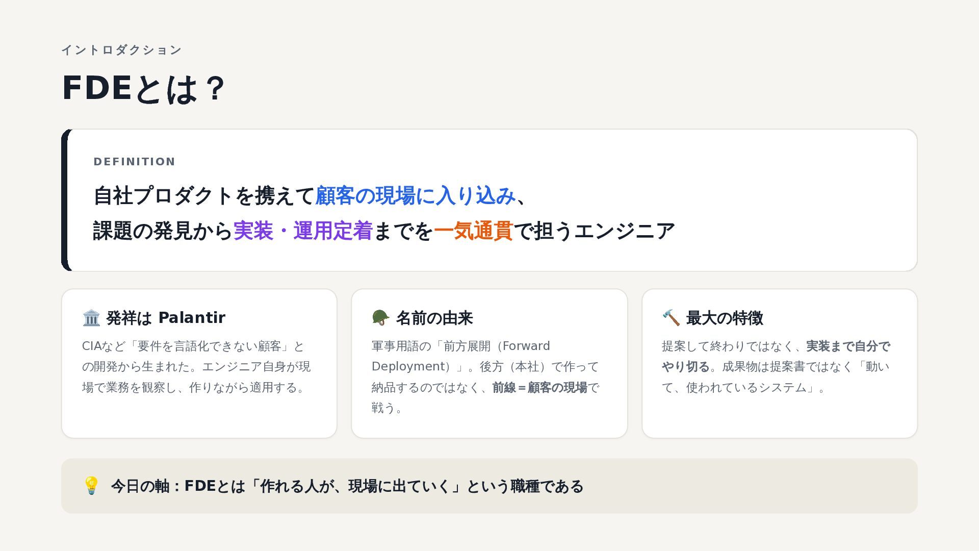Click the military helmet icon beside 名前の由来

click(381, 318)
